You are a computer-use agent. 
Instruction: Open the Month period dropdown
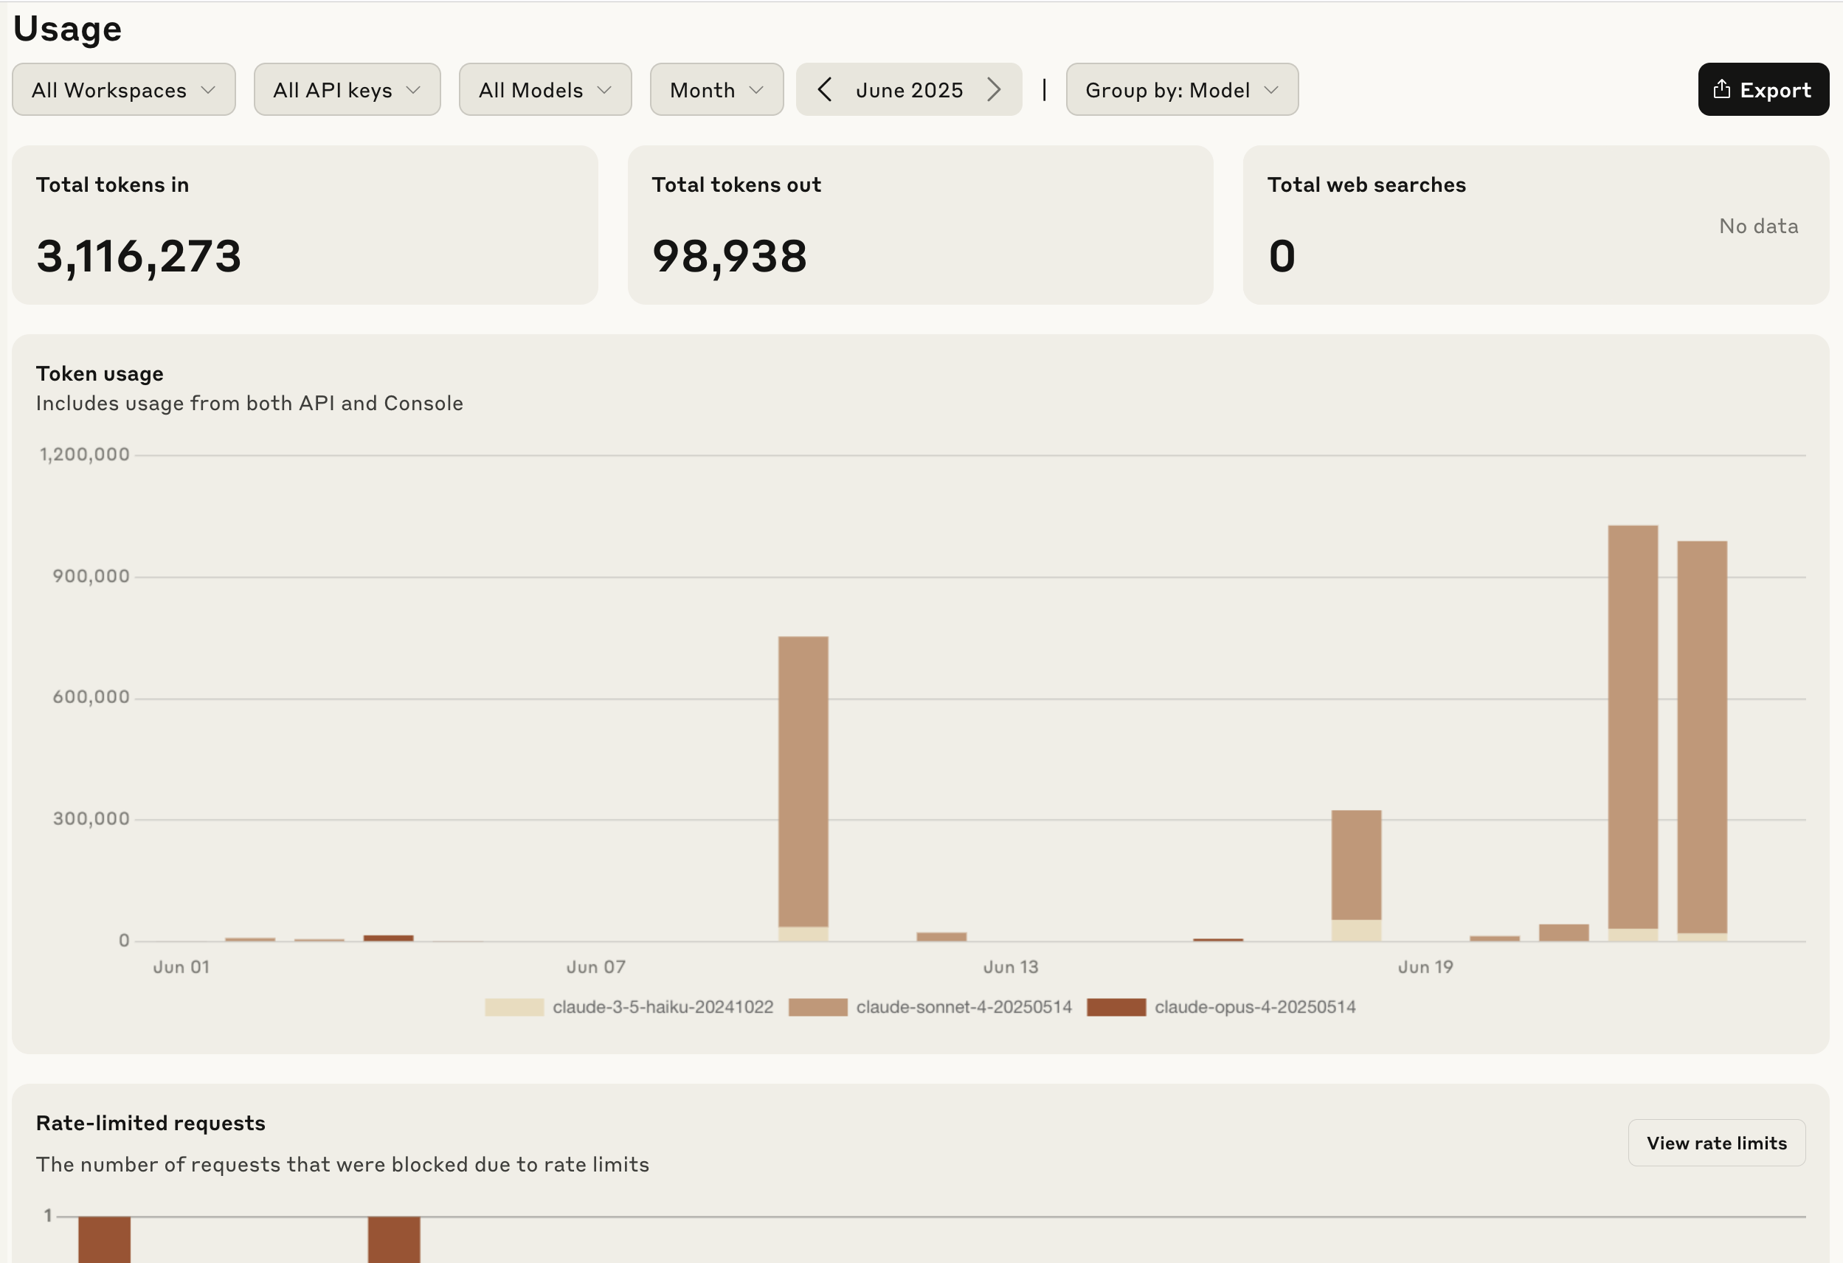point(716,89)
